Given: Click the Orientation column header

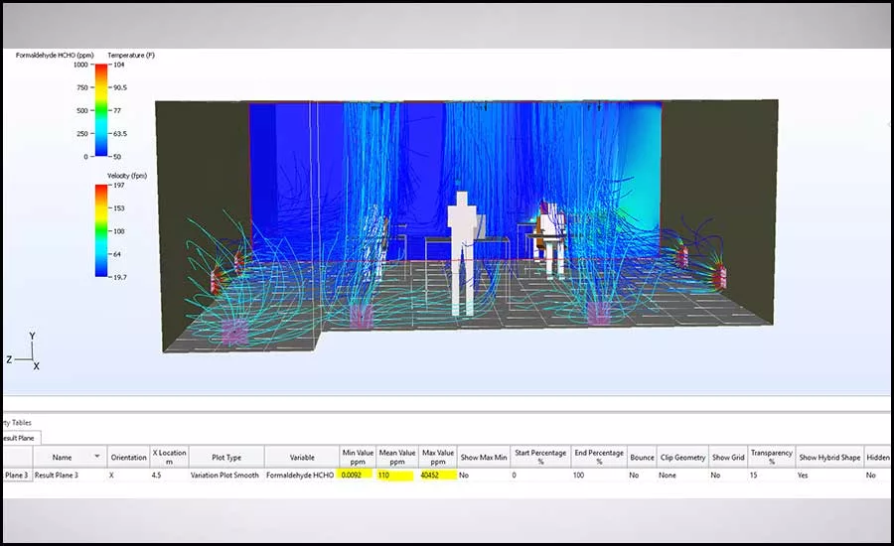Looking at the screenshot, I should pos(128,457).
